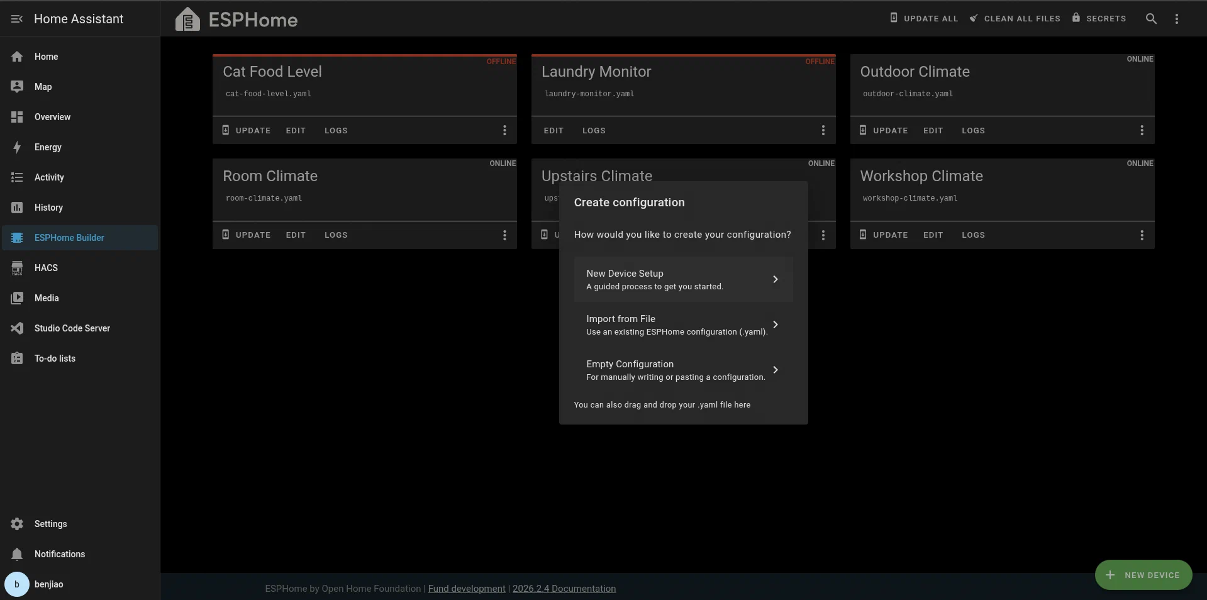Update the Room Climate device
This screenshot has height=600, width=1207.
pyautogui.click(x=247, y=235)
